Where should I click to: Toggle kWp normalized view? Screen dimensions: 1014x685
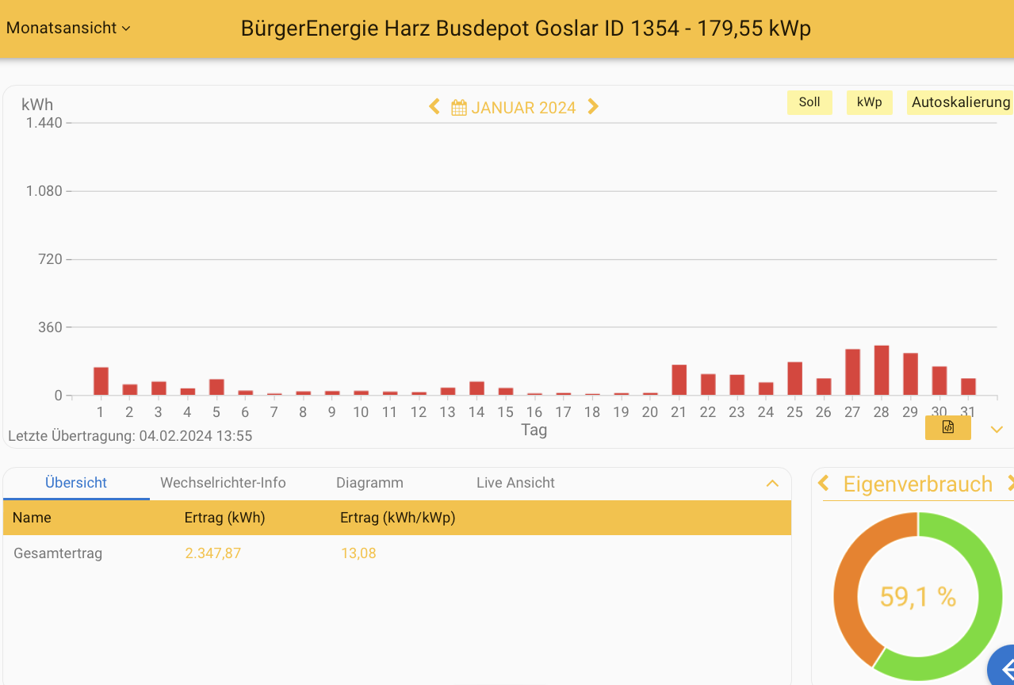coord(869,102)
